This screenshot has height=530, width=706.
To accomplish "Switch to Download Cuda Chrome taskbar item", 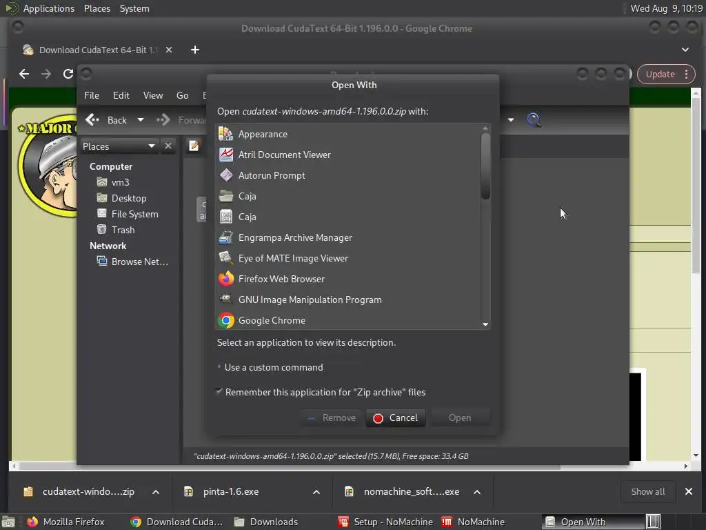I will 176,522.
